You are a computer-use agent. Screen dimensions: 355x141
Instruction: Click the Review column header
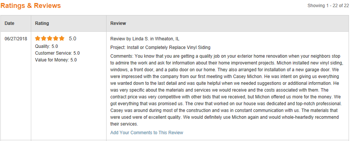click(x=118, y=23)
